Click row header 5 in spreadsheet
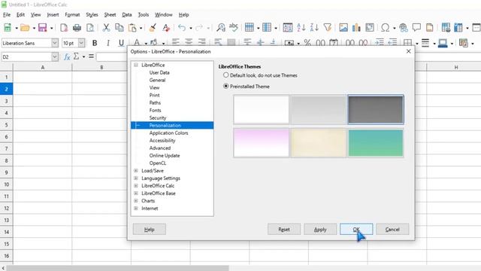The image size is (481, 271). (x=6, y=125)
